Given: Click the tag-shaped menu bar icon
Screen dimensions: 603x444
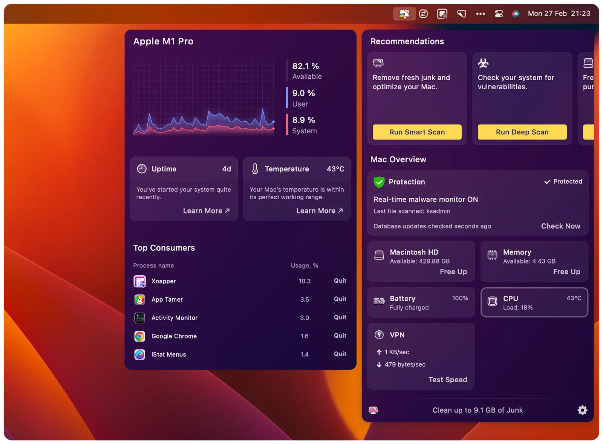Looking at the screenshot, I should (462, 14).
